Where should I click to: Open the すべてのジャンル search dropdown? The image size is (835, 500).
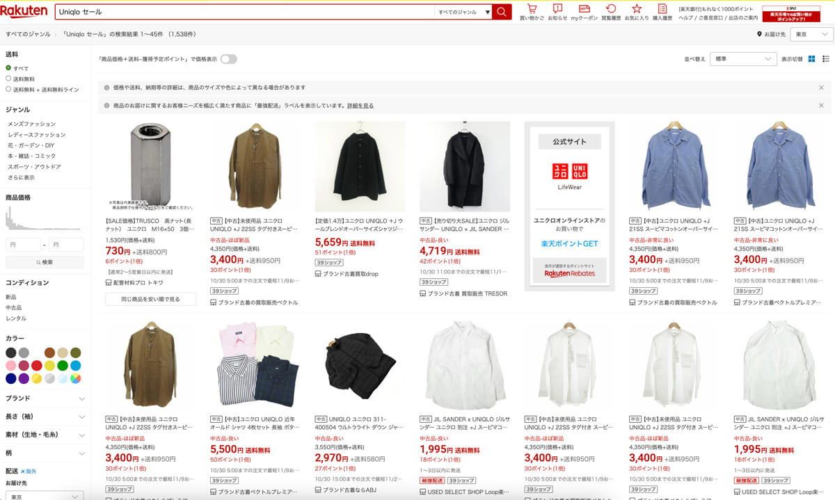tap(463, 12)
